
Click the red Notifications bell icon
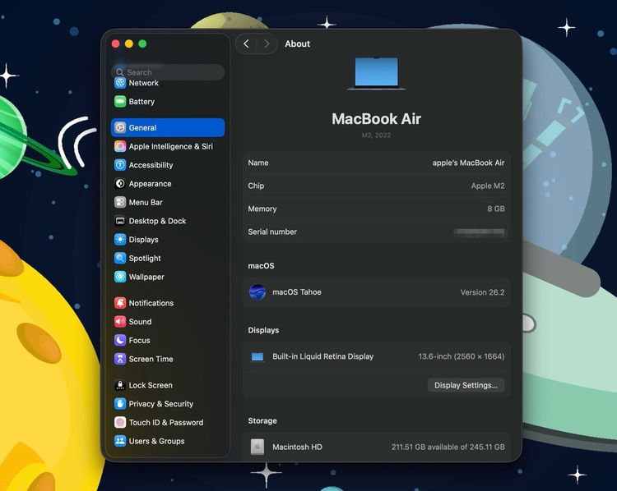[x=120, y=303]
